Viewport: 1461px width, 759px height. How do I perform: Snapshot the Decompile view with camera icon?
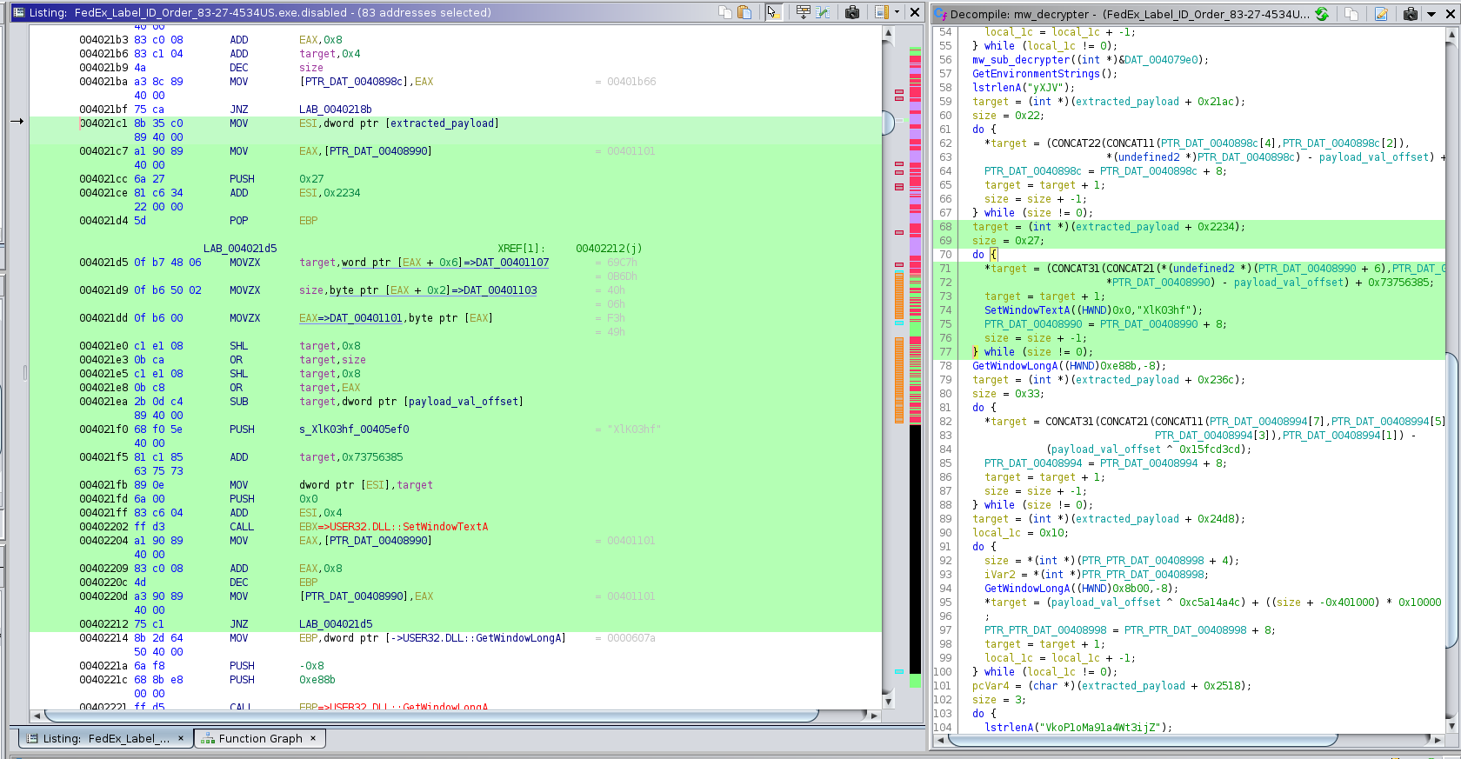pos(1411,14)
